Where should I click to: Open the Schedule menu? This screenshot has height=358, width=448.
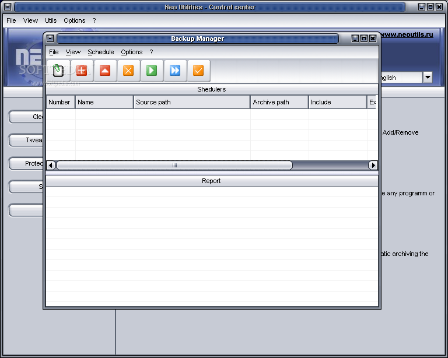(x=100, y=52)
